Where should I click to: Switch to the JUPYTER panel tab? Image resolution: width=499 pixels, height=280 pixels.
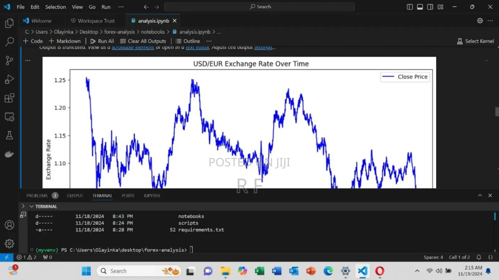[x=152, y=196]
